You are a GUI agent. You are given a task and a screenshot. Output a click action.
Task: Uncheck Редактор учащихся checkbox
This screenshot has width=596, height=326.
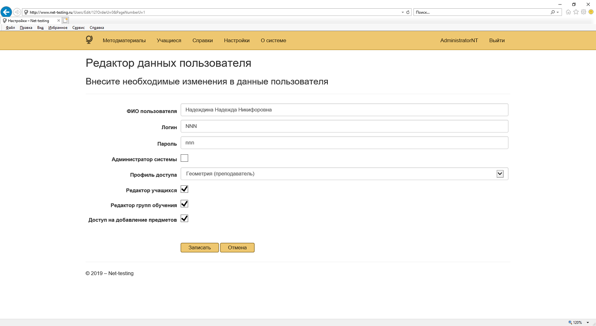click(185, 189)
